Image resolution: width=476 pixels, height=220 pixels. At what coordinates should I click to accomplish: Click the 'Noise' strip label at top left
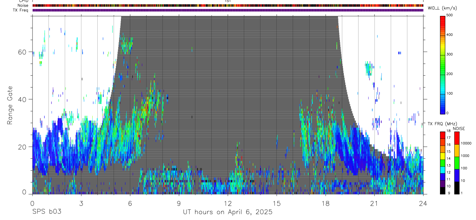point(23,5)
